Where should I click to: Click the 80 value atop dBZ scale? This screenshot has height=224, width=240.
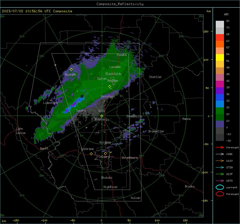tap(228, 21)
